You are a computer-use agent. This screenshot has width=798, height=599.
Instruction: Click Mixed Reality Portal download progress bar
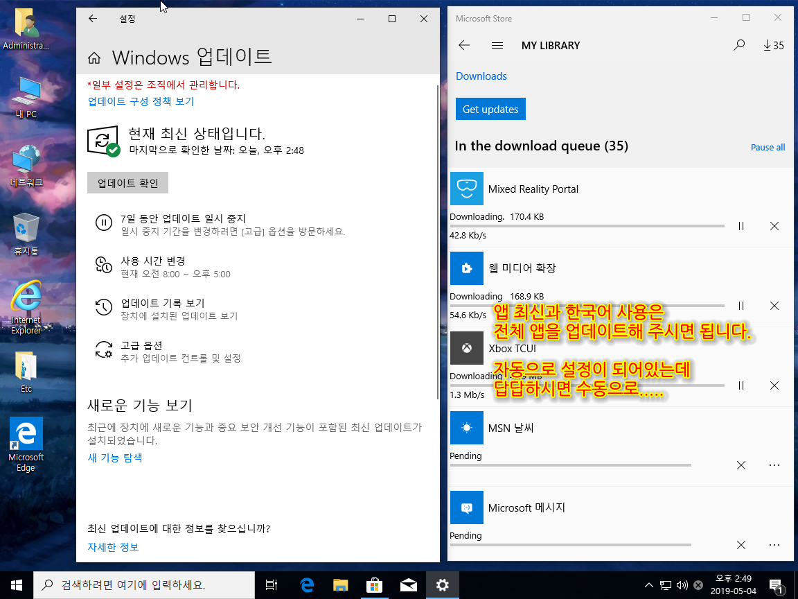(x=587, y=225)
